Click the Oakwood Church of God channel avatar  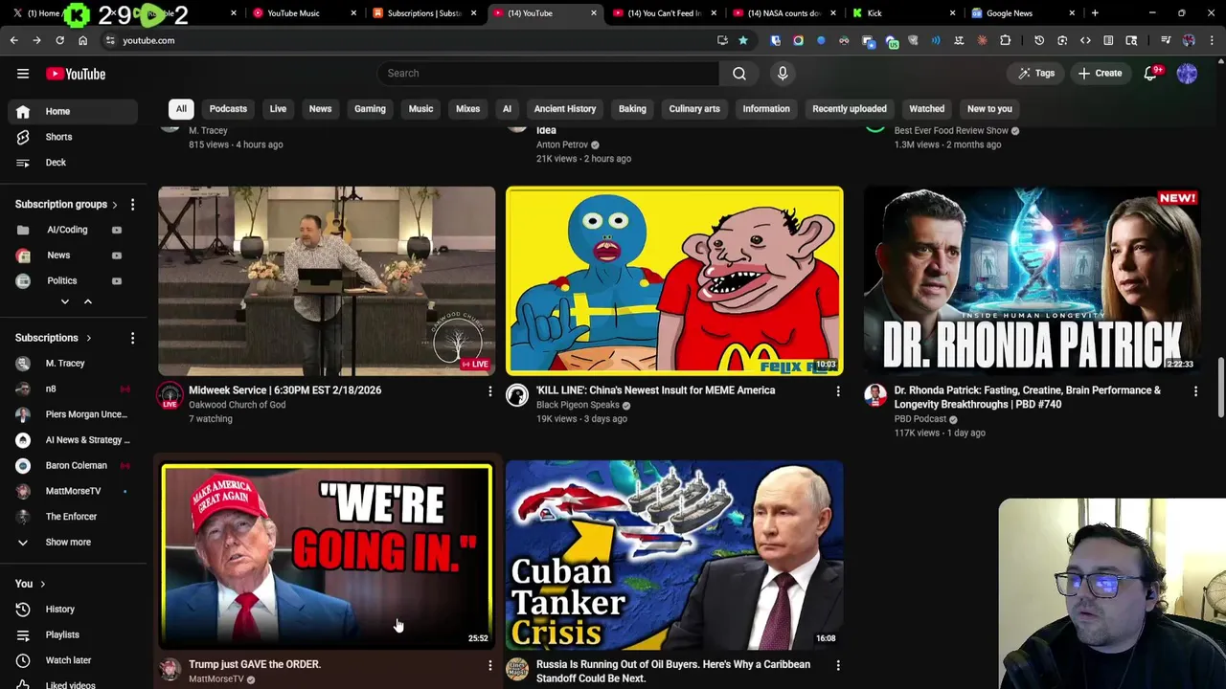(170, 394)
